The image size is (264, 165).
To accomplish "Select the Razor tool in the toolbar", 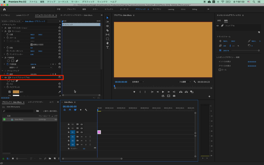I will pyautogui.click(x=108, y=30).
